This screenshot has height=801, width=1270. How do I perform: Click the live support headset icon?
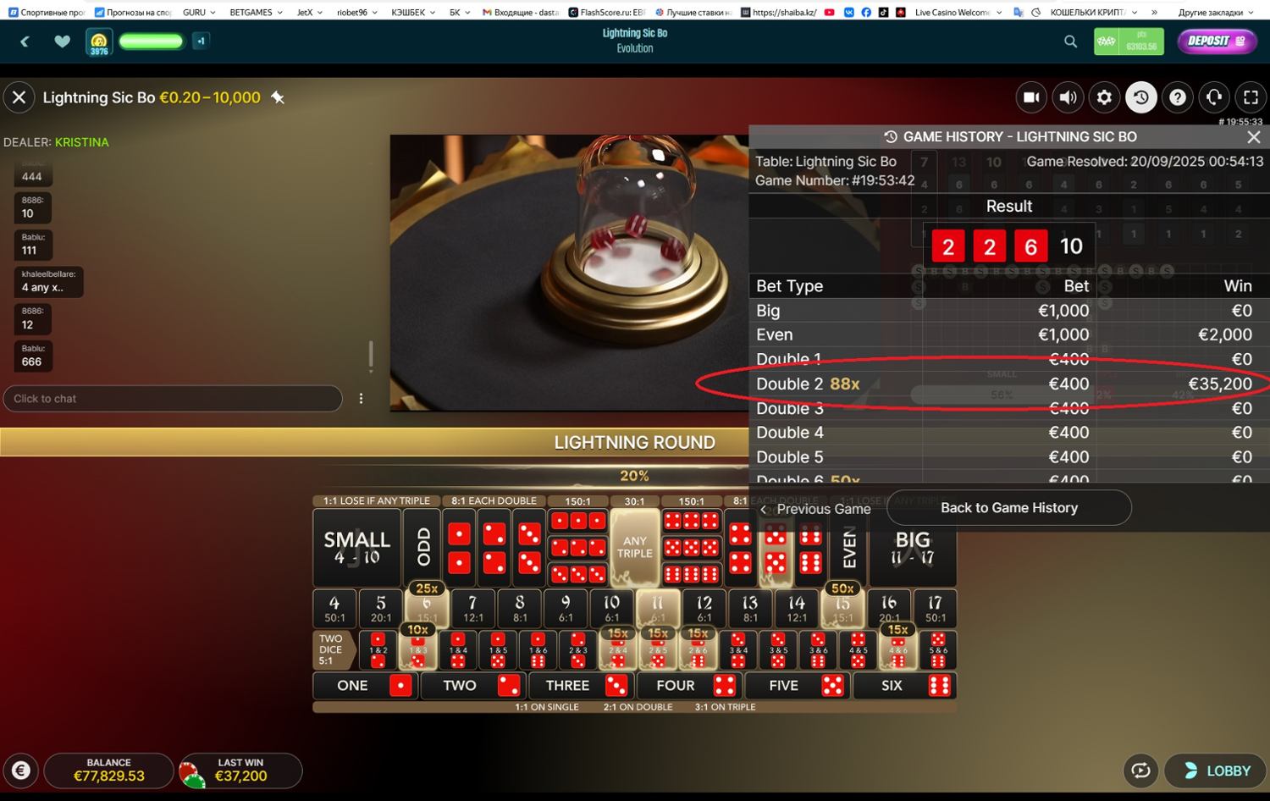click(x=1213, y=97)
